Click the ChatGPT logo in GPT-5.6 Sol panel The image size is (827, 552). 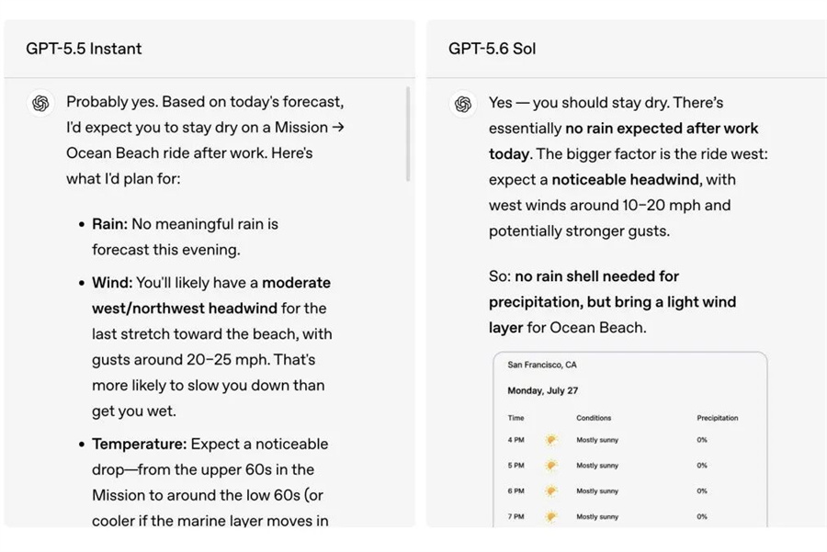click(463, 104)
